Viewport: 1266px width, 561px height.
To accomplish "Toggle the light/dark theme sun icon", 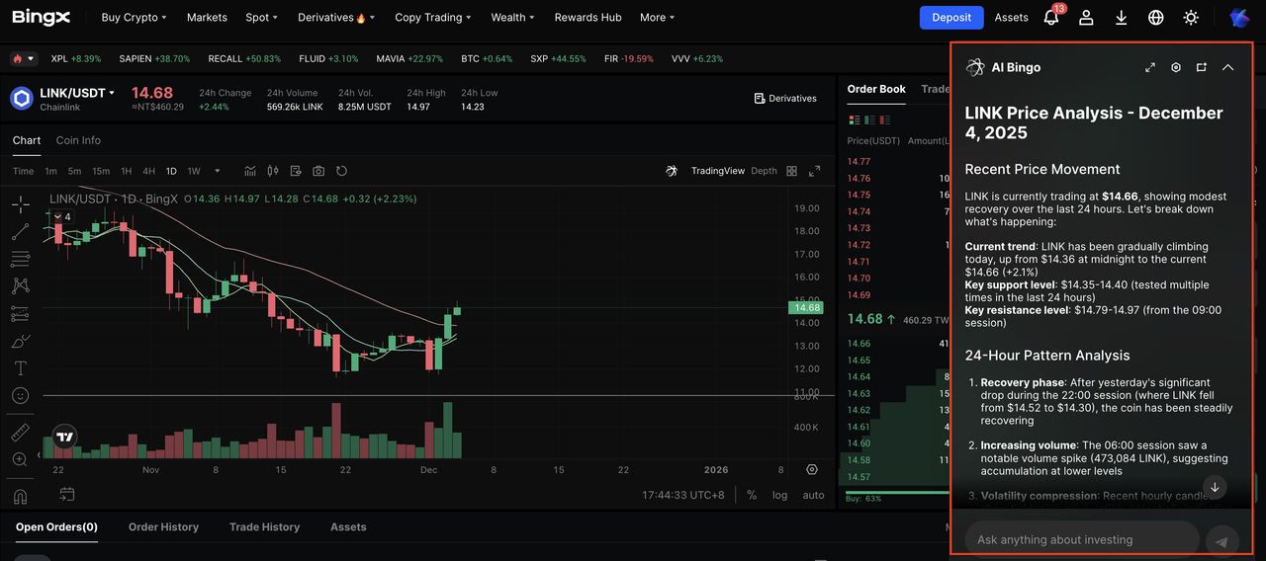I will 1191,18.
